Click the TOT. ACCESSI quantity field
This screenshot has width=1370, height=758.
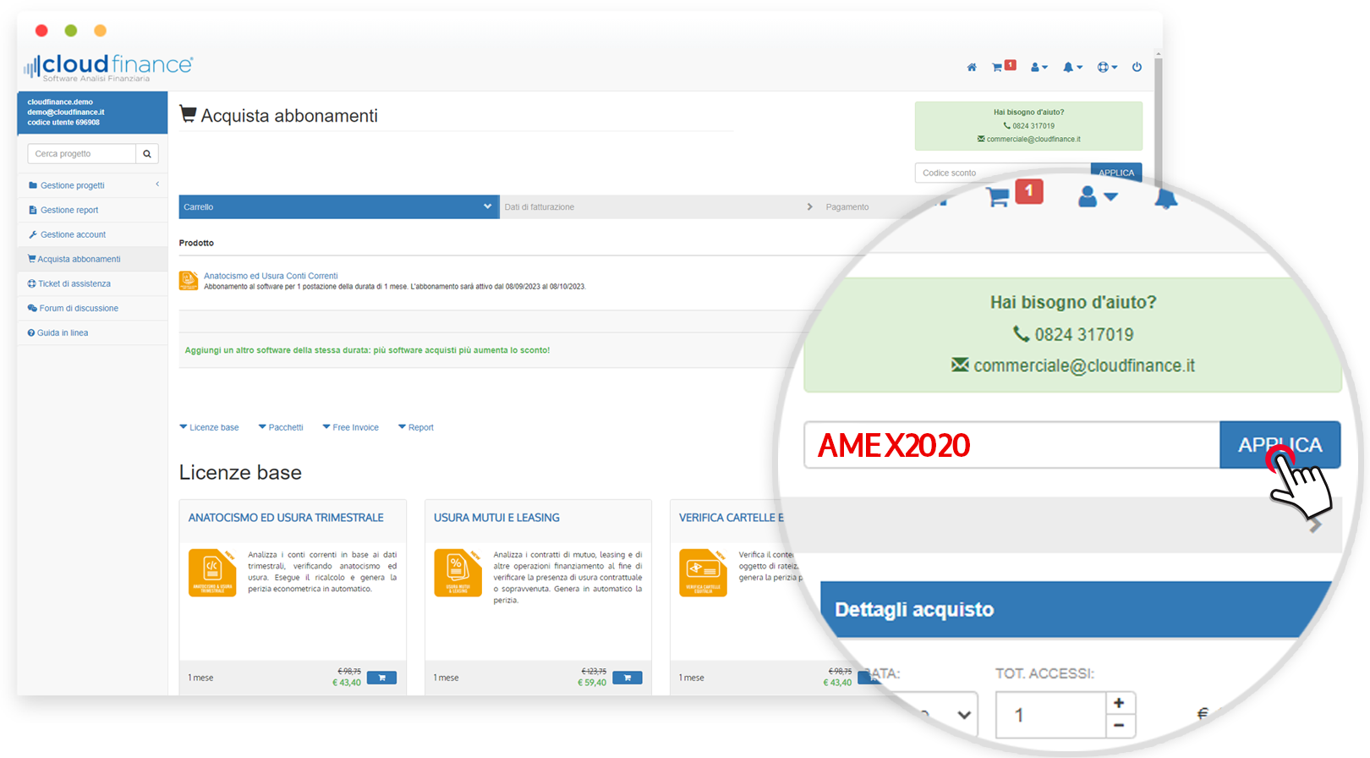(x=1051, y=715)
